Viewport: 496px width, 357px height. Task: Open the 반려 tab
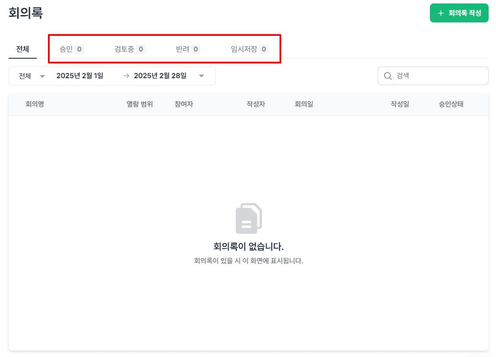pos(188,49)
